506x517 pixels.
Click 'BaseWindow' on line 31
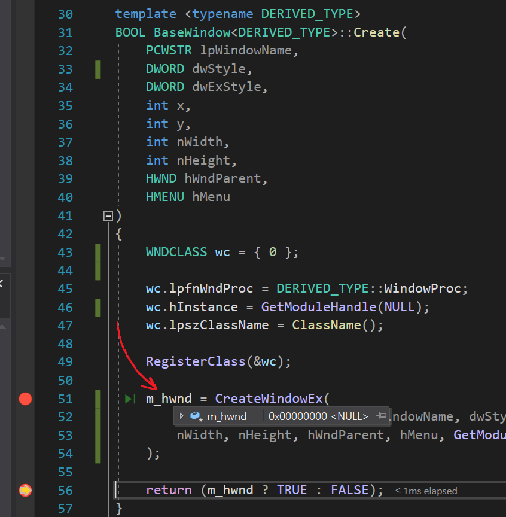pyautogui.click(x=192, y=32)
